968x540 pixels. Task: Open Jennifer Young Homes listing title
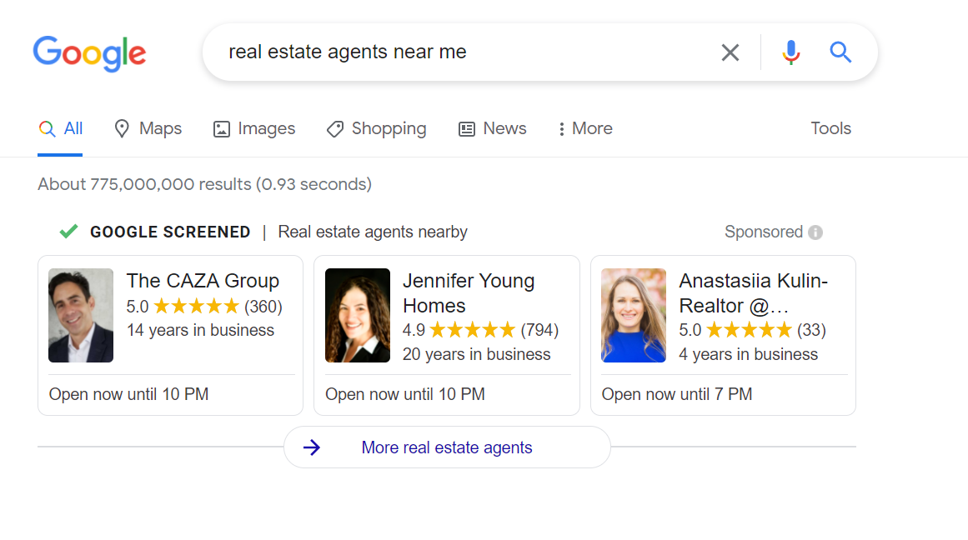[469, 293]
